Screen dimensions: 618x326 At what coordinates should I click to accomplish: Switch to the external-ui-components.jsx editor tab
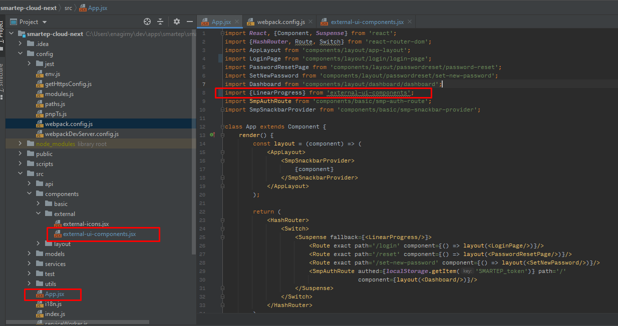pyautogui.click(x=367, y=22)
